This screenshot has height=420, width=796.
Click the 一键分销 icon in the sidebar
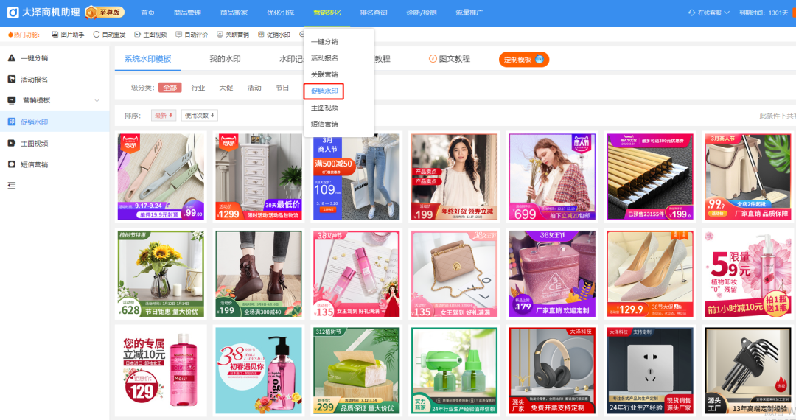point(12,58)
